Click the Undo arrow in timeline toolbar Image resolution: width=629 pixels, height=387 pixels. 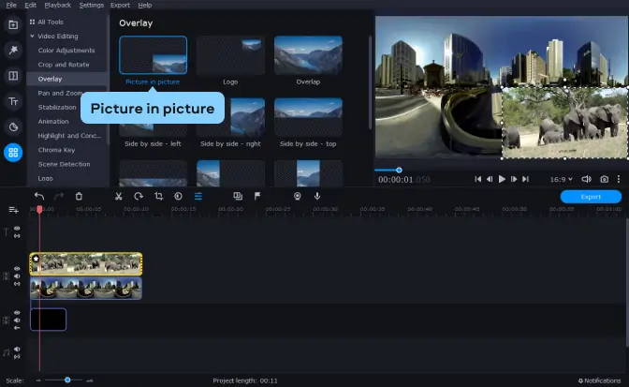tap(39, 196)
